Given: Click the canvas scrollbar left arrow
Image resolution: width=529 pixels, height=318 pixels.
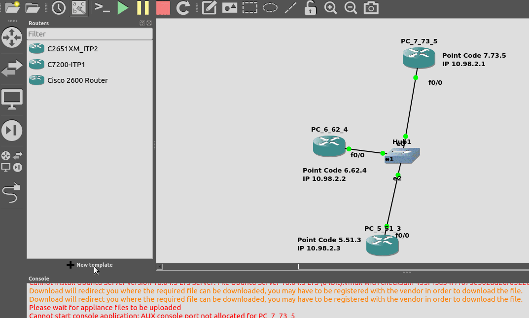Looking at the screenshot, I should tap(160, 267).
